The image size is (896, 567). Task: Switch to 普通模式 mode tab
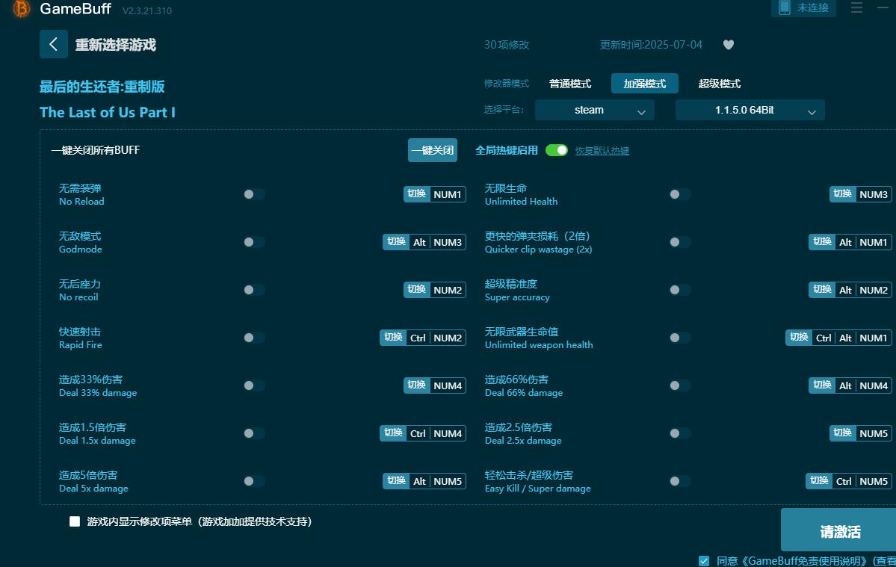coord(569,83)
